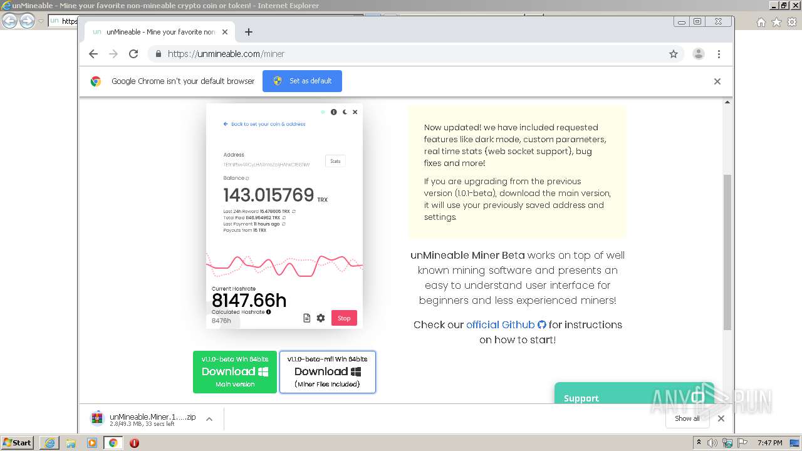The image size is (802, 451).
Task: Close the unMineable tab
Action: [x=225, y=32]
